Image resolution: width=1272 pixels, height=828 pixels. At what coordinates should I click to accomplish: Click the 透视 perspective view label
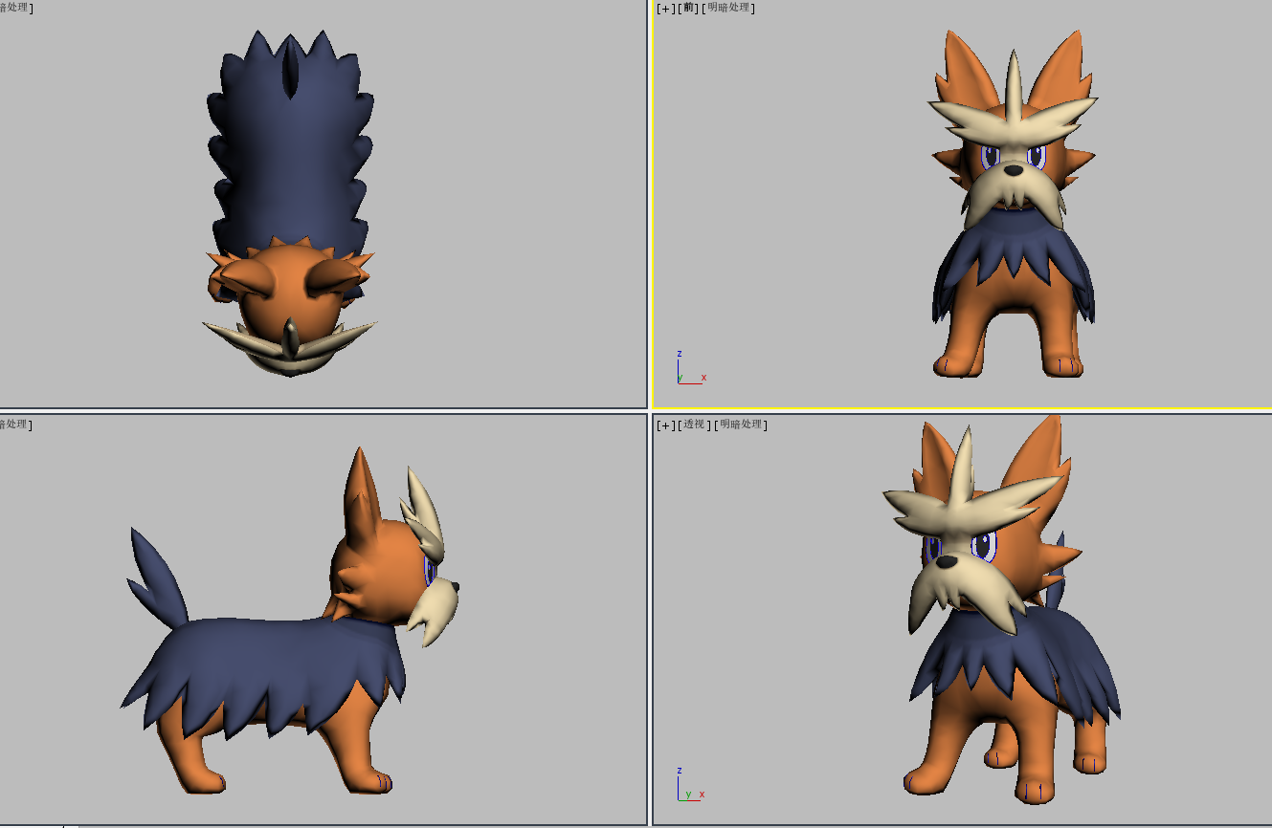pos(696,425)
